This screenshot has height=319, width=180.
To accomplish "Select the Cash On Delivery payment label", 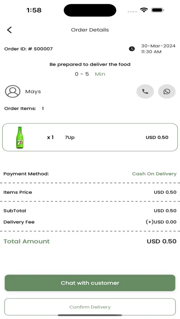I will pyautogui.click(x=154, y=174).
